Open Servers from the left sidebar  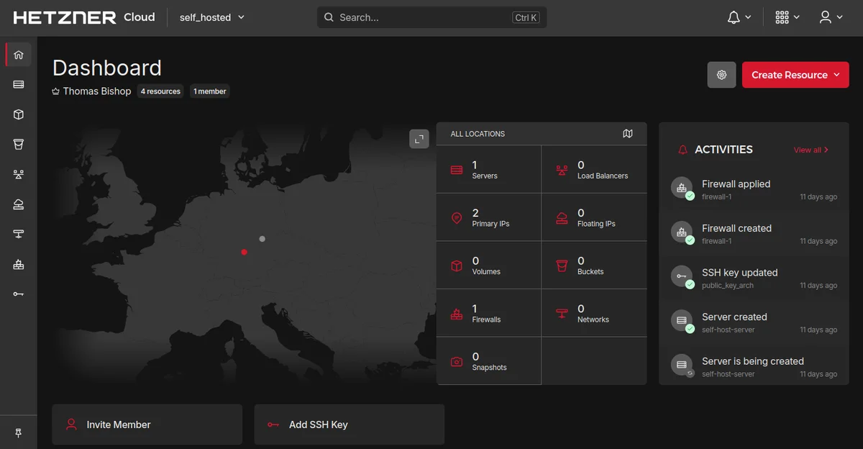pyautogui.click(x=19, y=84)
